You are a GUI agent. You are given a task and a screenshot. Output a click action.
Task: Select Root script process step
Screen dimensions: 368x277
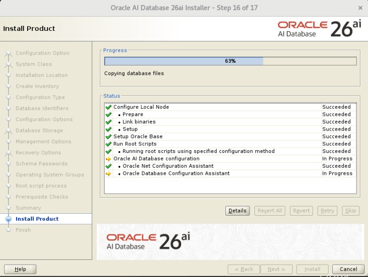[x=41, y=185]
